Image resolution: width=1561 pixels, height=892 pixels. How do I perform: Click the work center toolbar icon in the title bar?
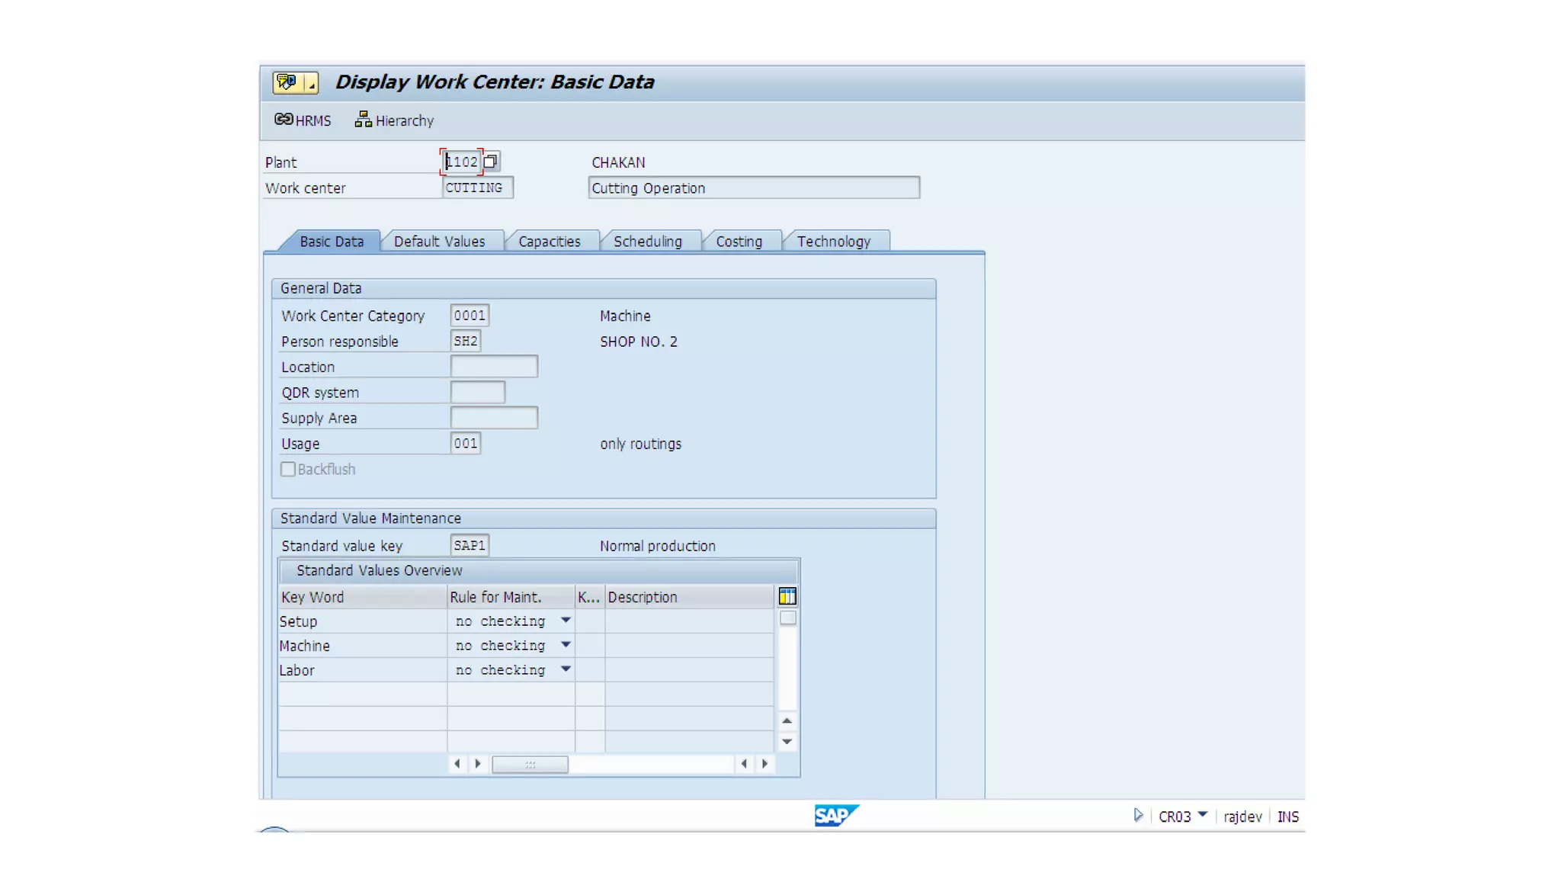coord(287,82)
